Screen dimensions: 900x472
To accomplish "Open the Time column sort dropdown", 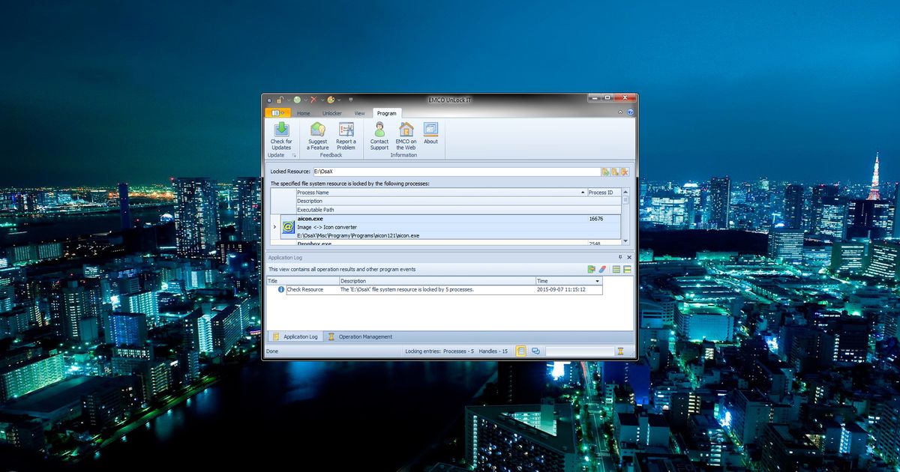I will coord(598,281).
